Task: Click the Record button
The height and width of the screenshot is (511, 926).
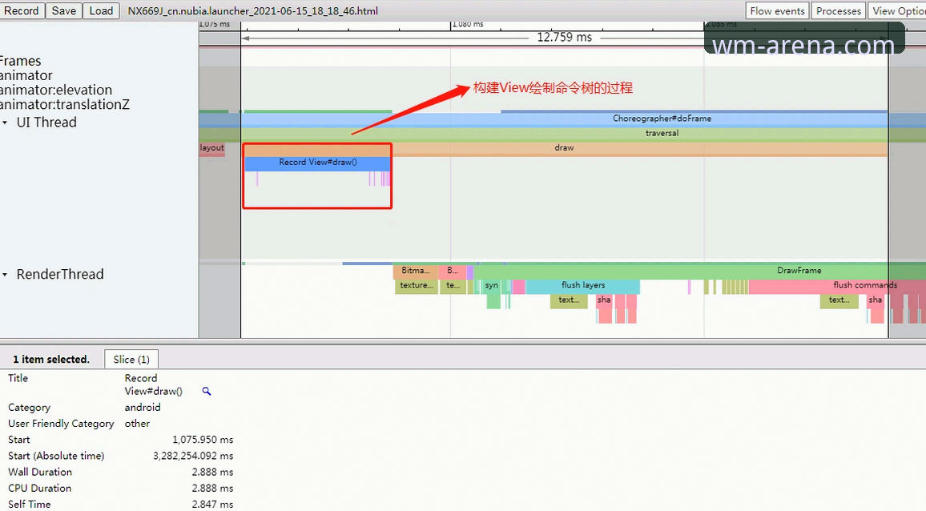Action: [x=22, y=10]
